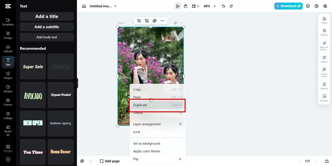Screen dimensions: 332x166
Task: Open the Filters panel icon
Action: (x=324, y=20)
